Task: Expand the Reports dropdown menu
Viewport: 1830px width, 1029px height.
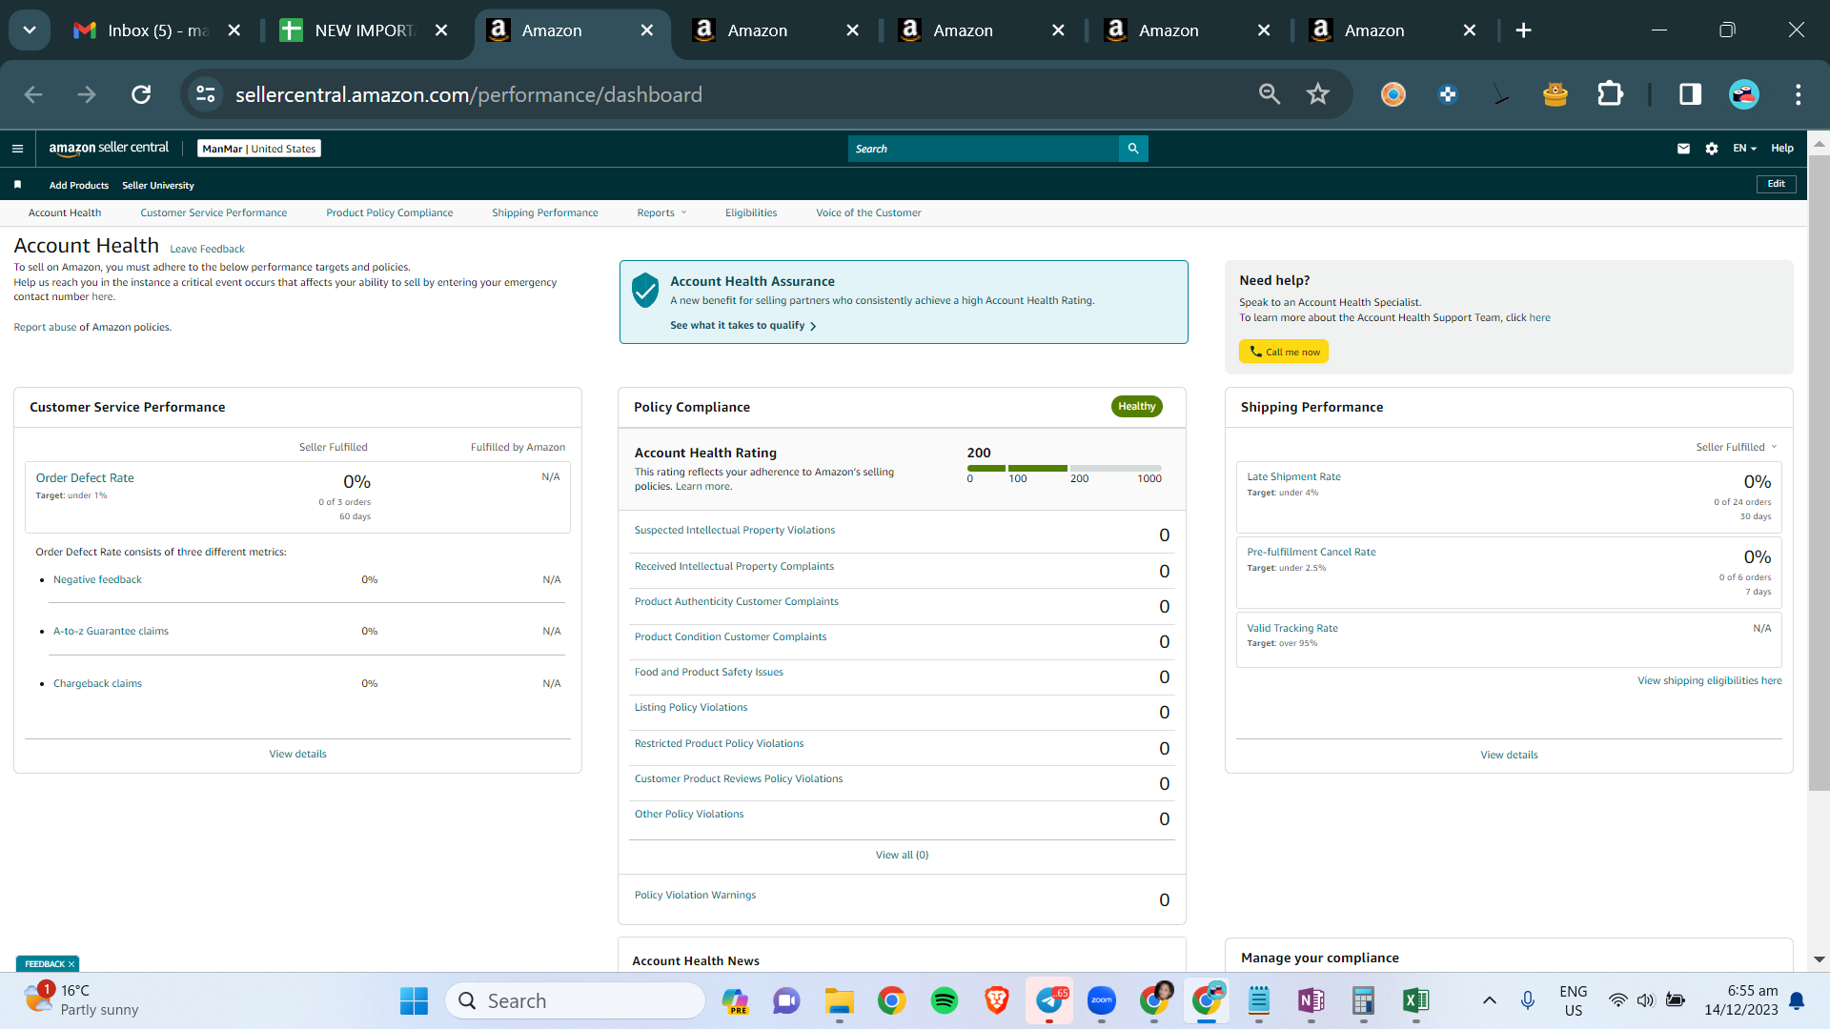Action: click(661, 212)
